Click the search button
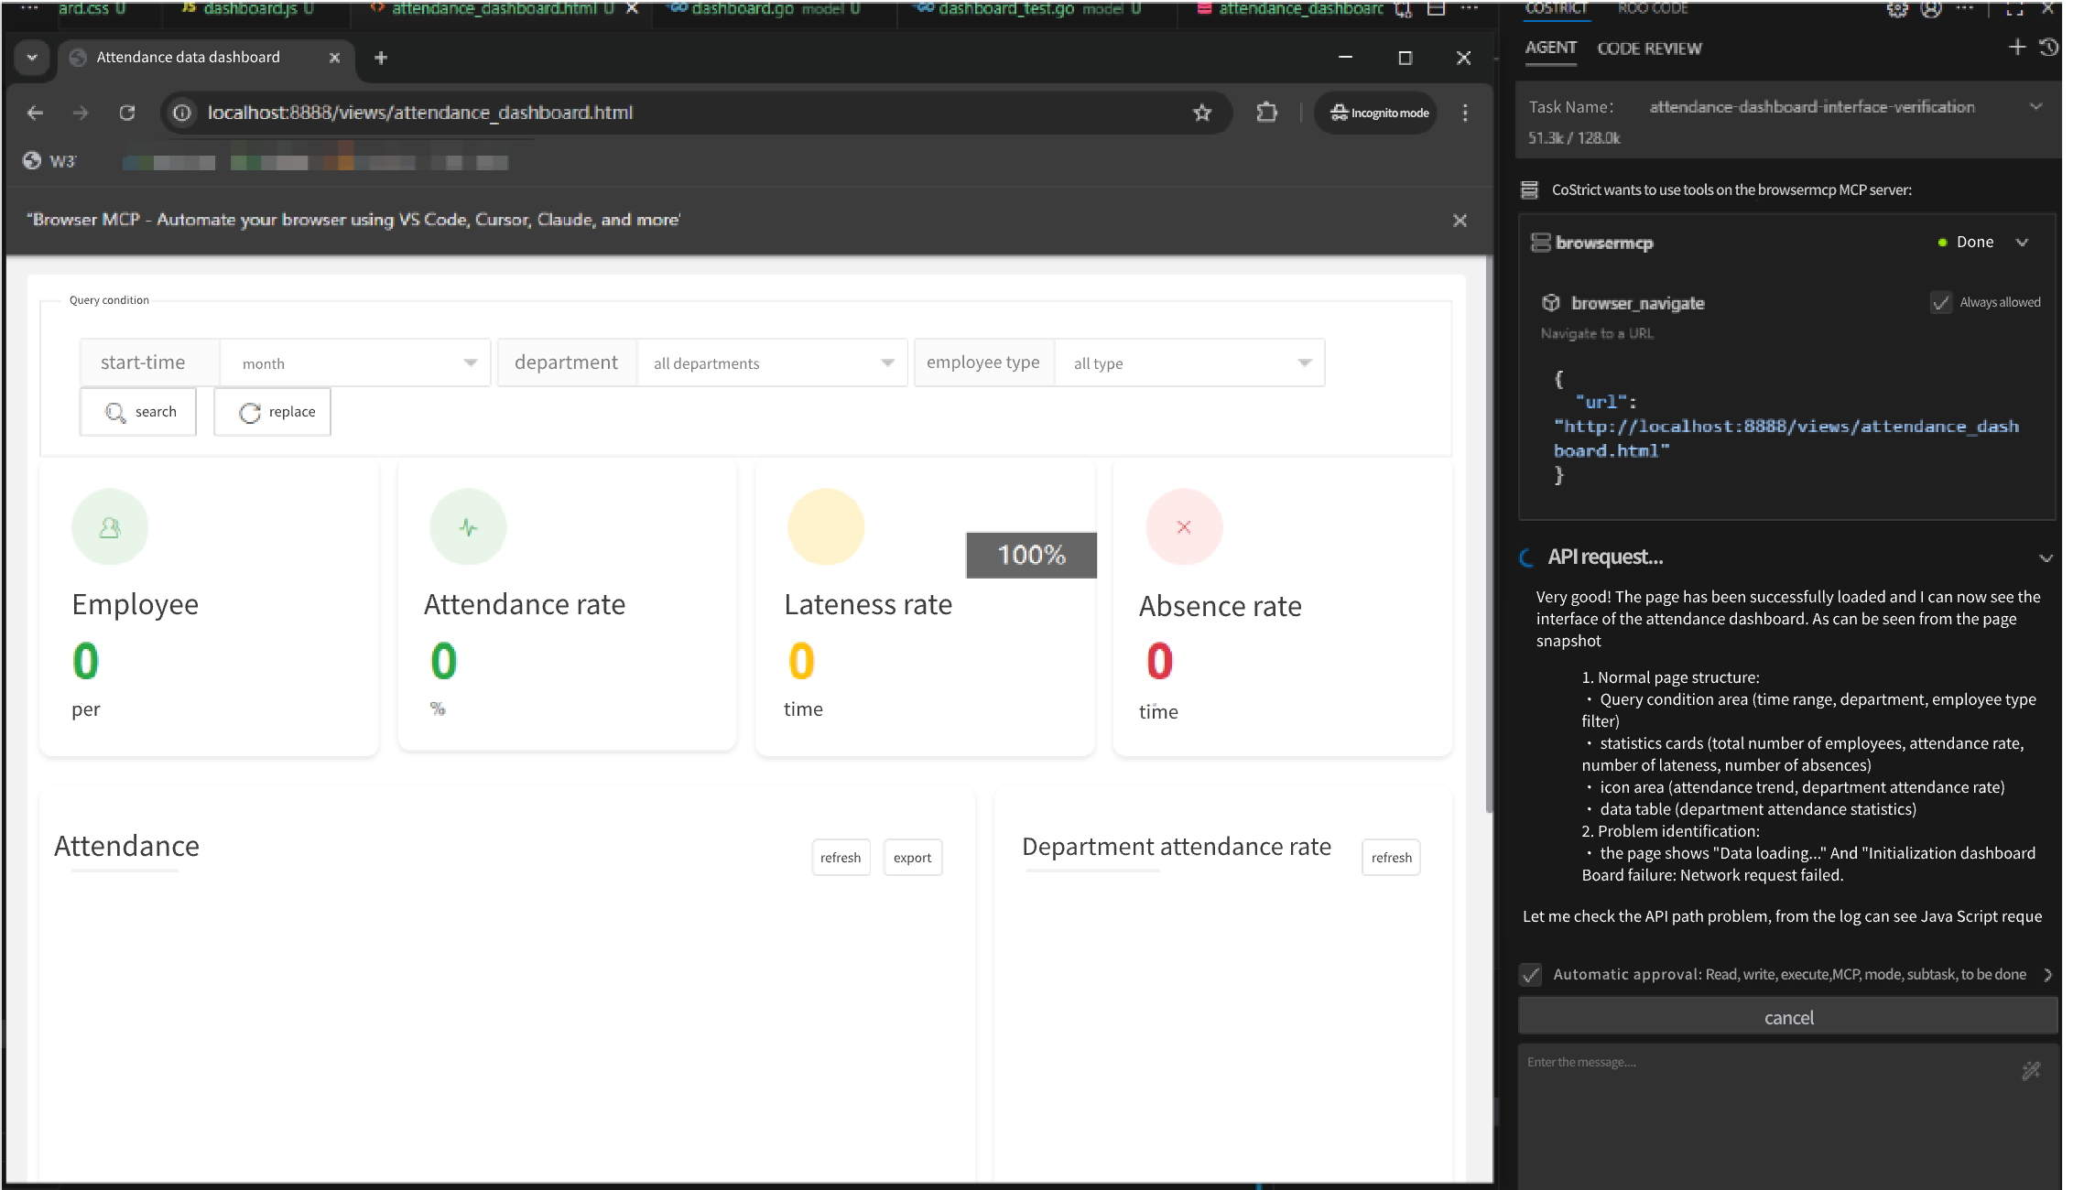2073x1190 pixels. pyautogui.click(x=139, y=412)
